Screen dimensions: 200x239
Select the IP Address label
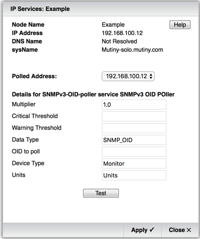point(27,33)
